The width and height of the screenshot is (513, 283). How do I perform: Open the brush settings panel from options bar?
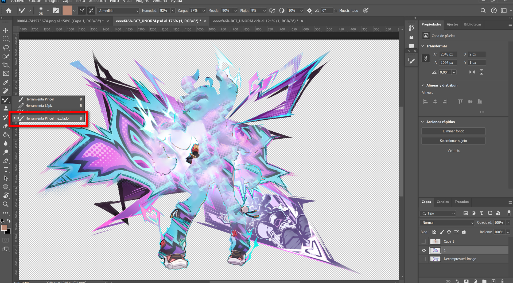coord(56,10)
